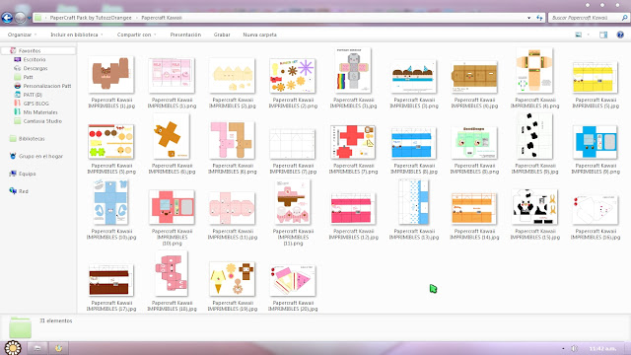Click the volume icon in system tray
631x355 pixels.
click(575, 348)
